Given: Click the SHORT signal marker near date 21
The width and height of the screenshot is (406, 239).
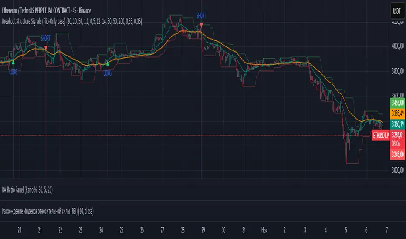Looking at the screenshot, I should [x=46, y=39].
